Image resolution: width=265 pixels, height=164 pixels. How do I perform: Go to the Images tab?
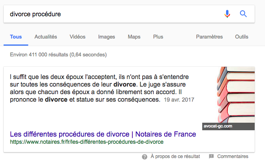pos(106,37)
